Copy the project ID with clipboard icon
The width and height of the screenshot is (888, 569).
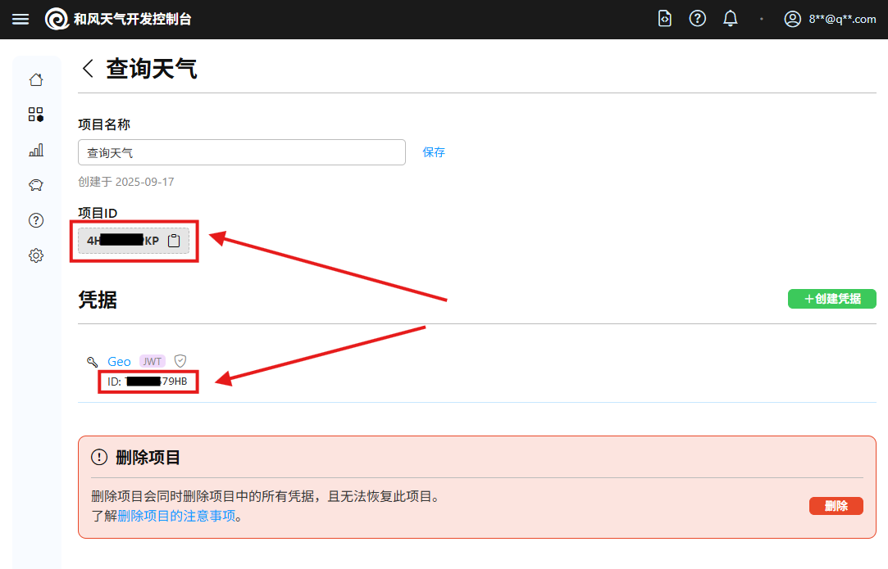(x=173, y=241)
